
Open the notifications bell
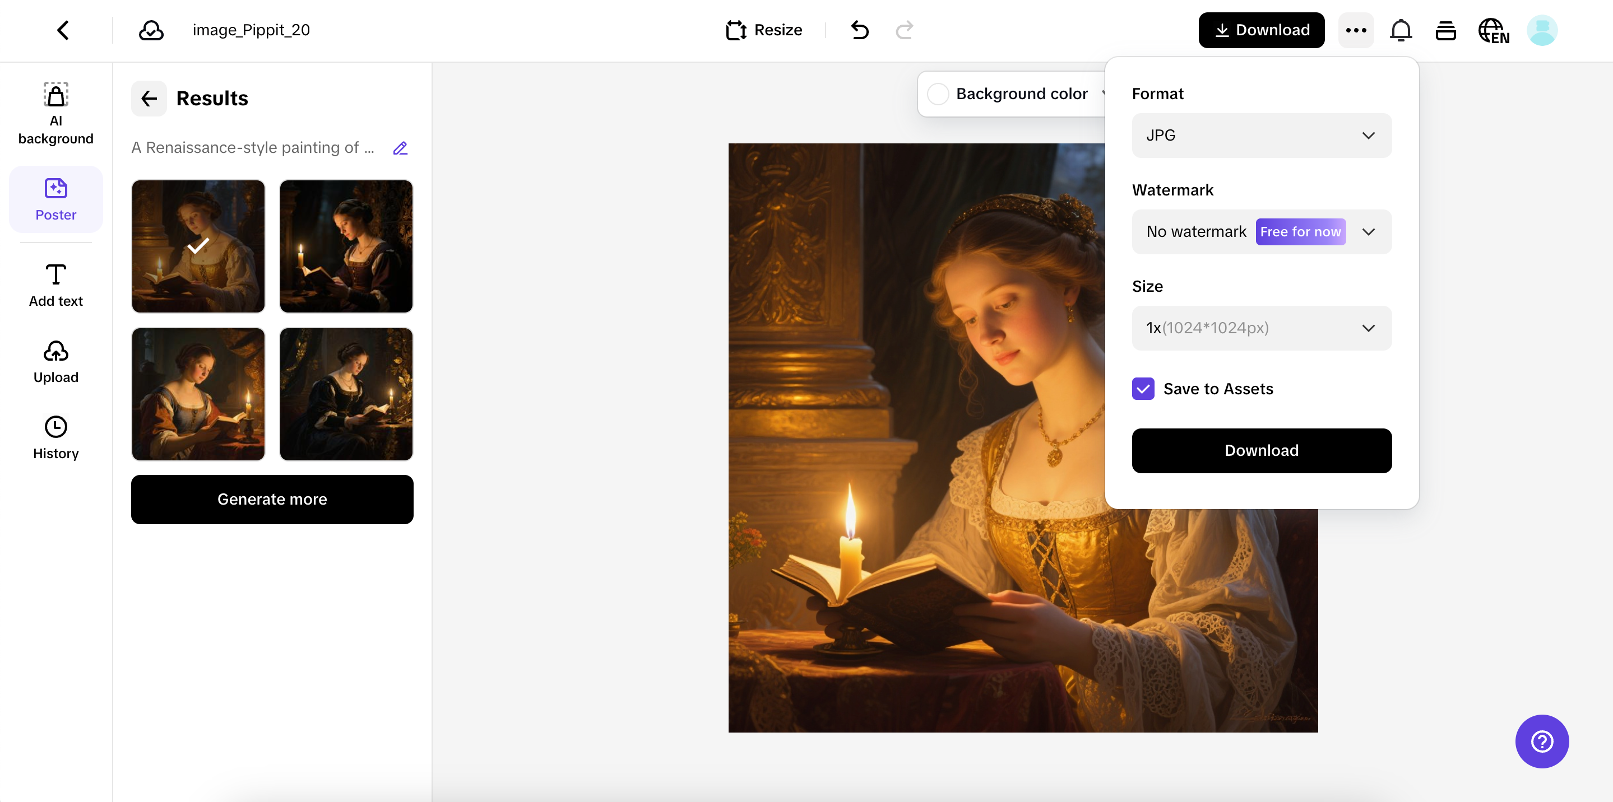tap(1401, 30)
